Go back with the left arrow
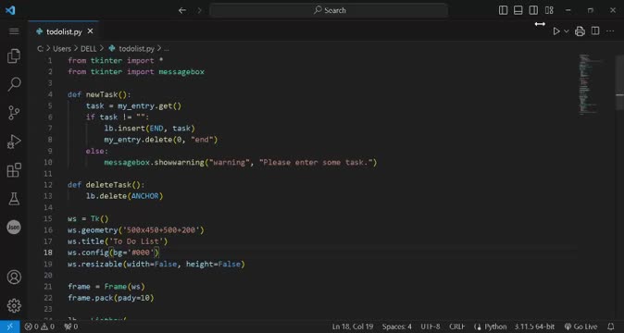The width and height of the screenshot is (624, 333). 182,10
